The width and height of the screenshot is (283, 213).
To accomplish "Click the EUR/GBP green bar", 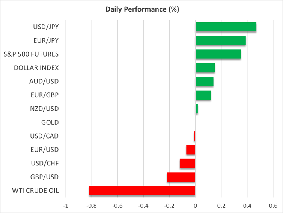I will tap(203, 95).
